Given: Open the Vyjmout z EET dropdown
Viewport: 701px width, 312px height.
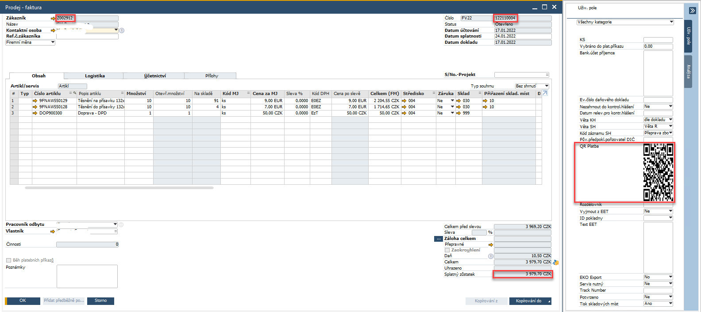Looking at the screenshot, I should coord(670,211).
